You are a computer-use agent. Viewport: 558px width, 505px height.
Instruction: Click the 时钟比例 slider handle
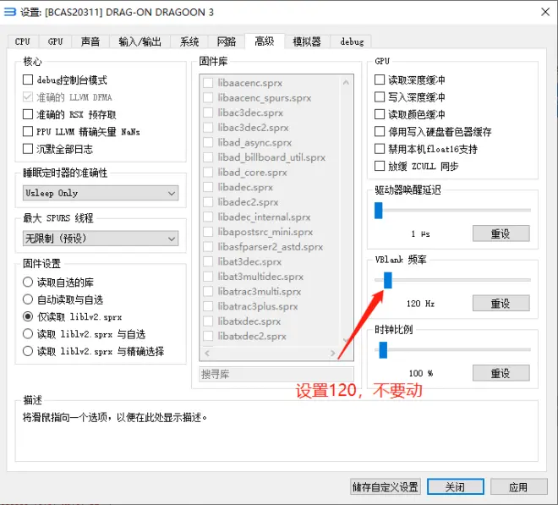point(383,349)
